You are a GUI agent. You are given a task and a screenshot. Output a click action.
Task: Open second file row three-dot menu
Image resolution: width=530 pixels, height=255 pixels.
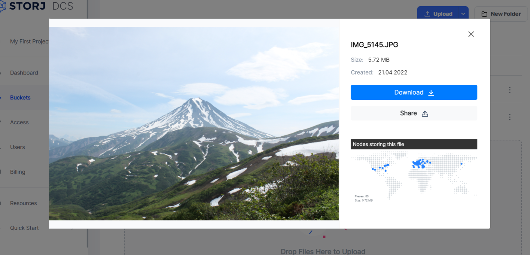click(510, 117)
